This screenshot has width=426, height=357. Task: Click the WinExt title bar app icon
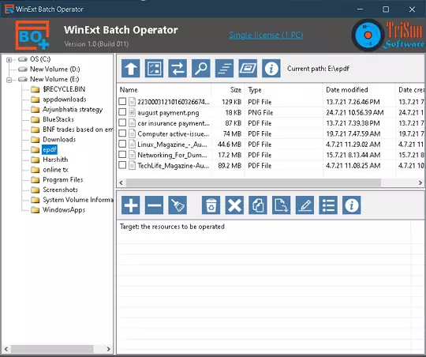coord(9,9)
